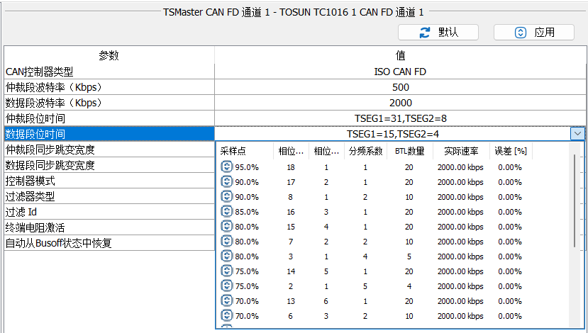The image size is (588, 333).
Task: Click the icon of the 95.0% sample point row
Action: [227, 167]
